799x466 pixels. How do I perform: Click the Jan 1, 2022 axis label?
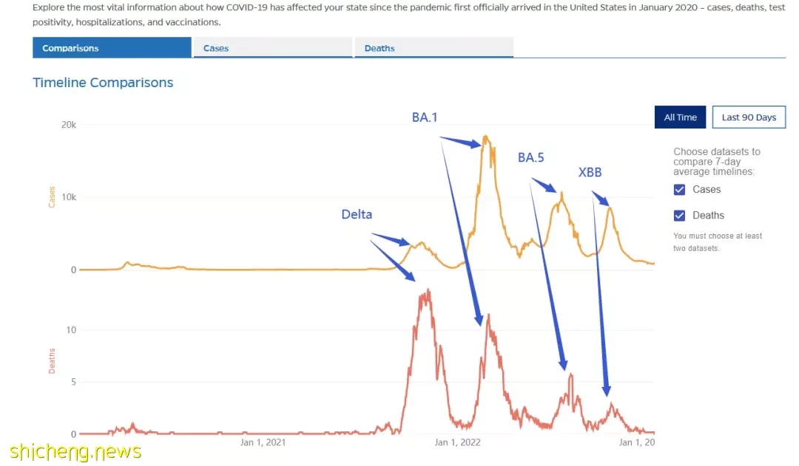tap(458, 442)
